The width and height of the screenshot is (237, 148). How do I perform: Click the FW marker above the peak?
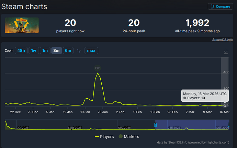coord(98,68)
